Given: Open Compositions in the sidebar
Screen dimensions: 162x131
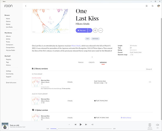Looking at the screenshot, I should tap(10, 48).
